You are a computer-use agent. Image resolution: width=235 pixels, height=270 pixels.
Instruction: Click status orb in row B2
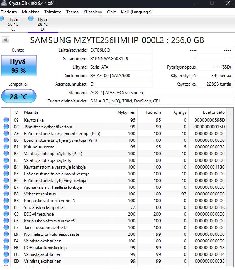(x=6, y=153)
